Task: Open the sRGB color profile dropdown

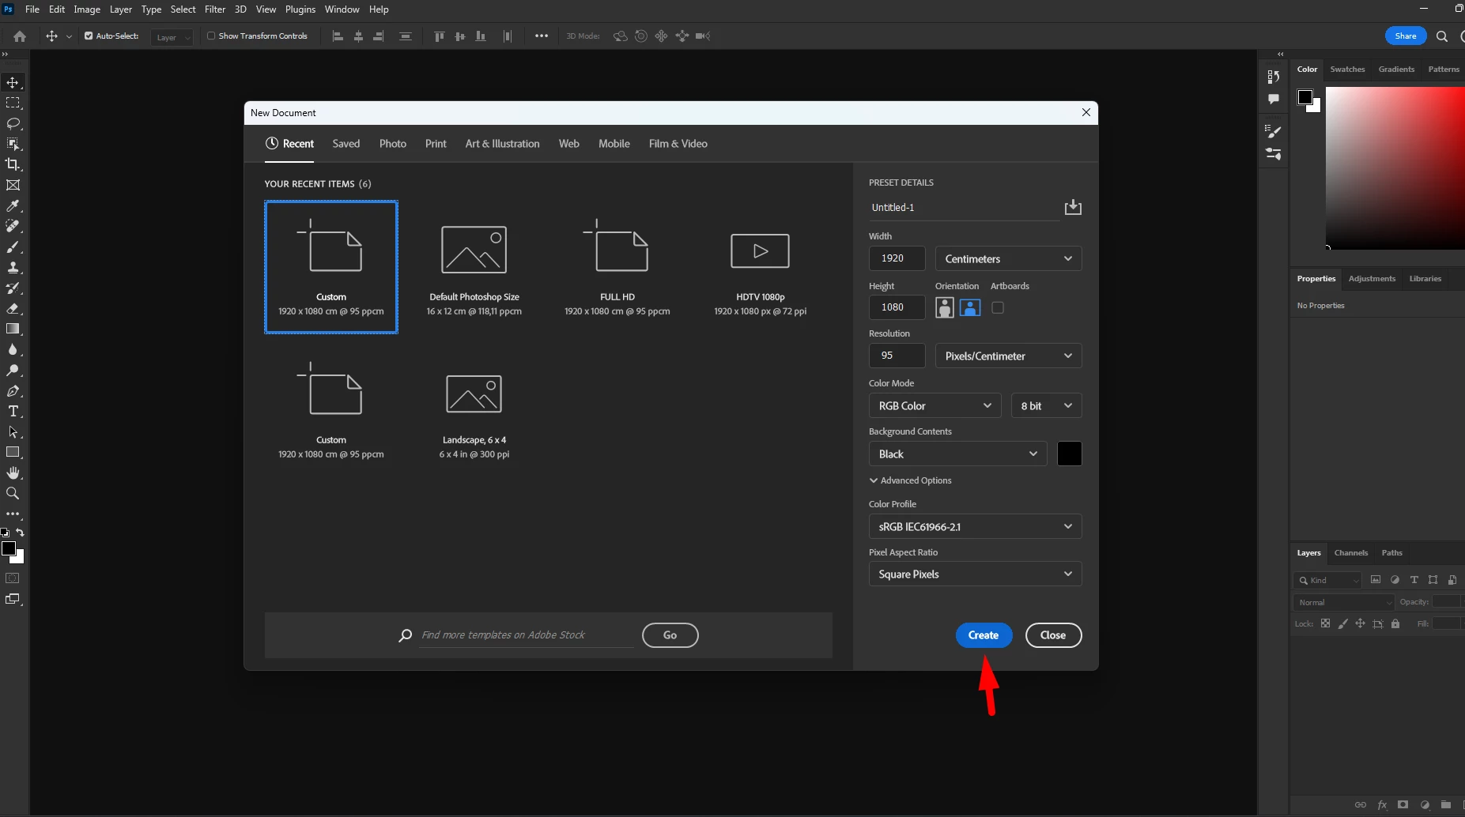Action: 975,527
